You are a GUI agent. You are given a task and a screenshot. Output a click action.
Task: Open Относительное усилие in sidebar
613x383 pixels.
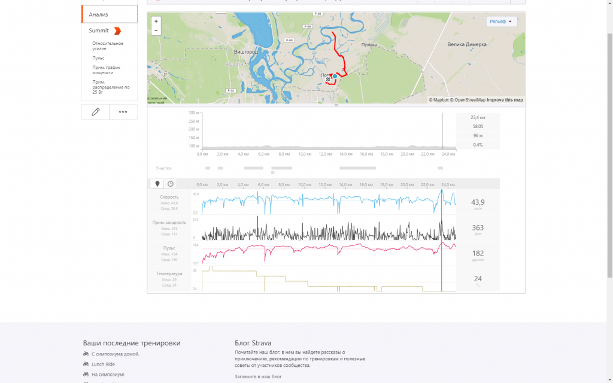108,46
